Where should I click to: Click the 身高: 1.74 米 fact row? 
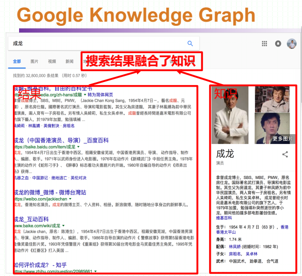pyautogui.click(x=229, y=239)
